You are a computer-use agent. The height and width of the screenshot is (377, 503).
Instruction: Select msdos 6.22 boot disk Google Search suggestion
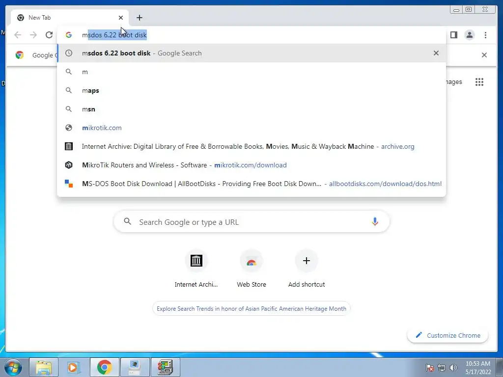(251, 53)
